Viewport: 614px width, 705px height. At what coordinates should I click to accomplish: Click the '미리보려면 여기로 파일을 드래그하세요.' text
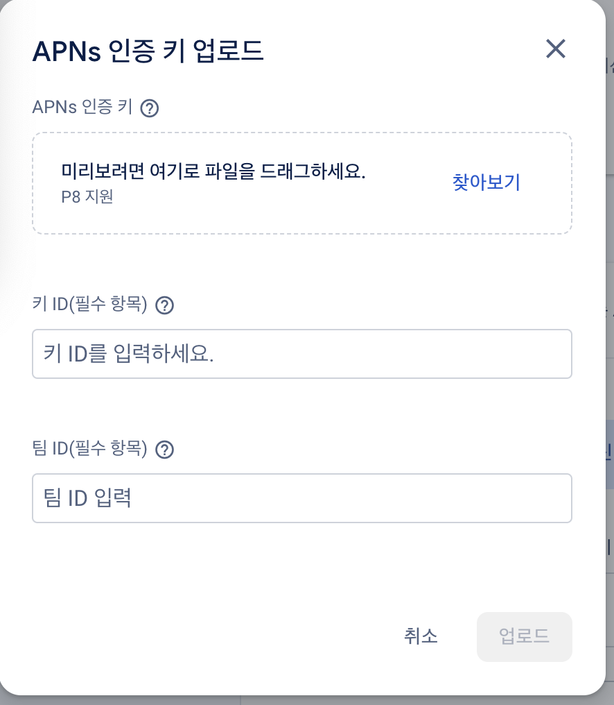pos(213,171)
